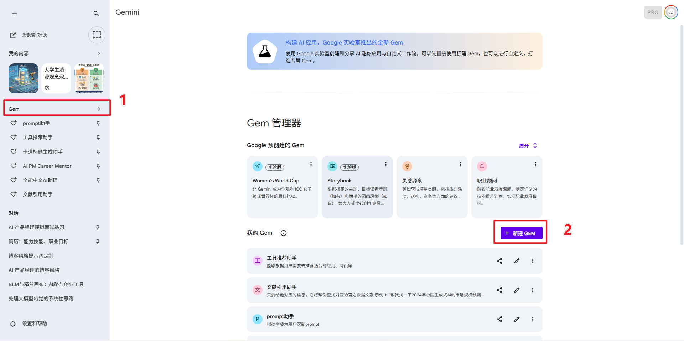
Task: Open the 大学生消费观念 content card
Action: click(56, 78)
